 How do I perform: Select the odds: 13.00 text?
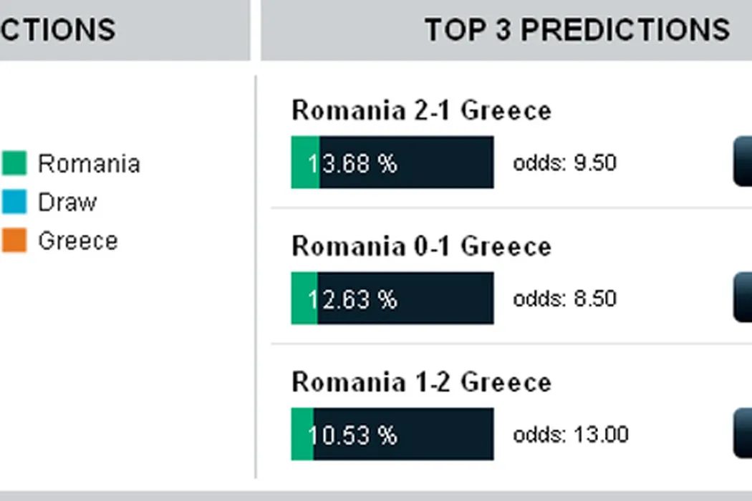[x=571, y=434]
